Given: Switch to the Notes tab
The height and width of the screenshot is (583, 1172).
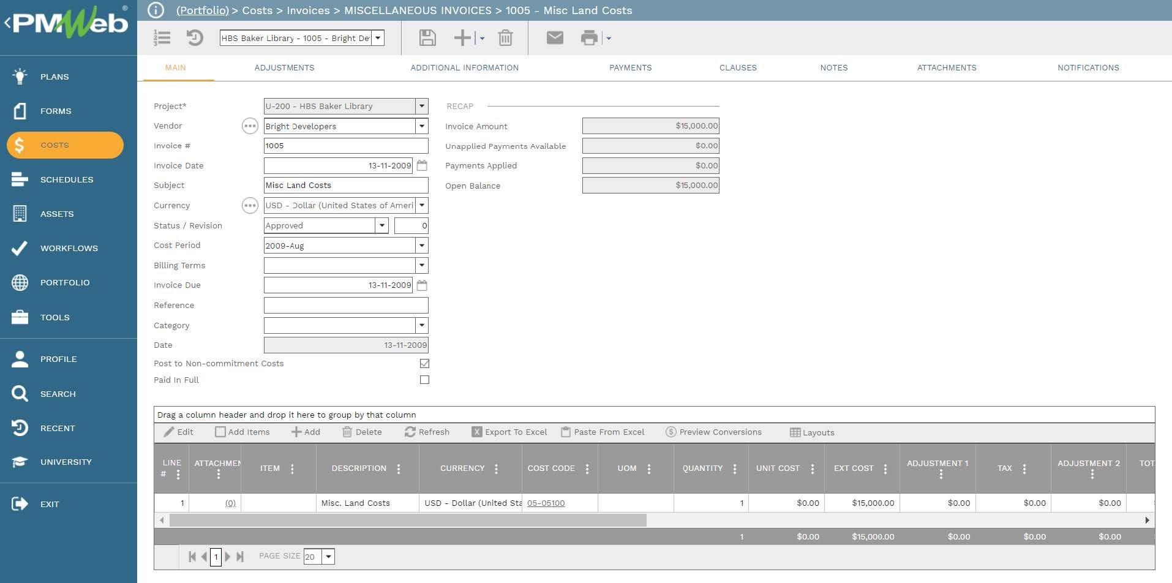Looking at the screenshot, I should tap(834, 68).
